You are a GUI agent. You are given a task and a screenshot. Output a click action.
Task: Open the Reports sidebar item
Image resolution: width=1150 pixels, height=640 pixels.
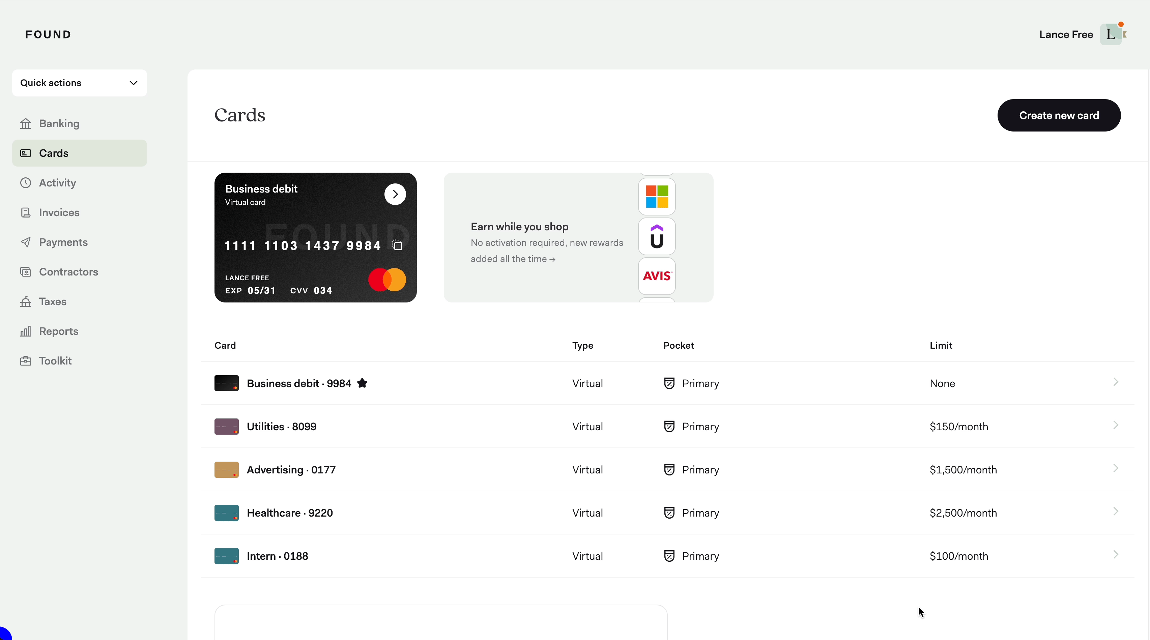58,331
